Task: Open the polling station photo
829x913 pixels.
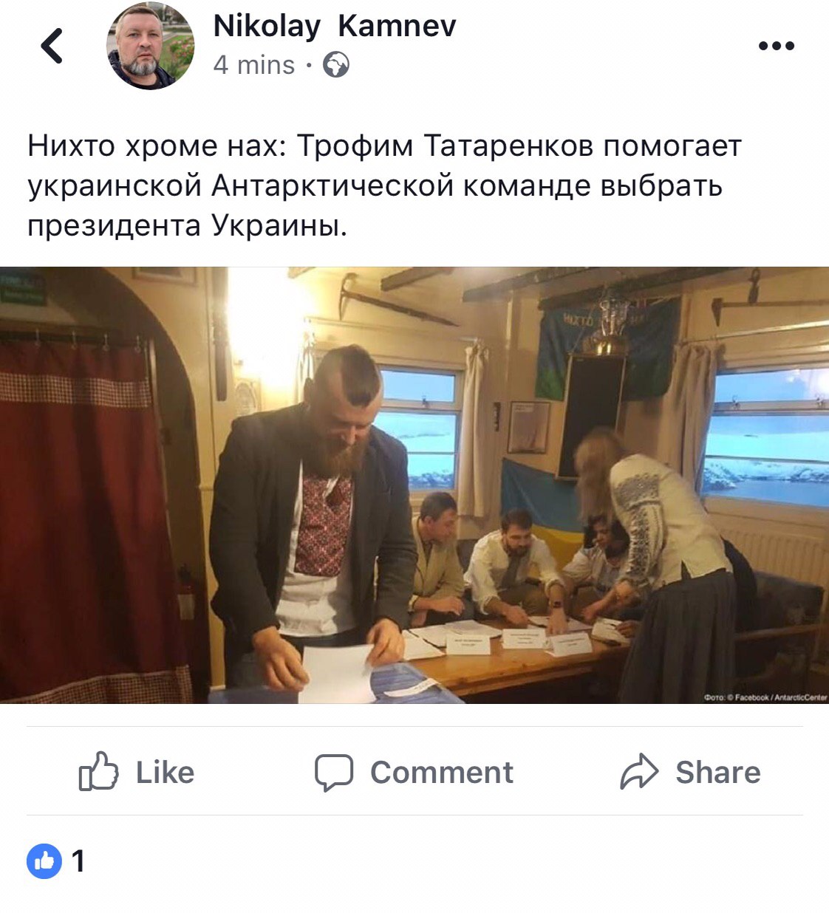Action: coord(414,485)
